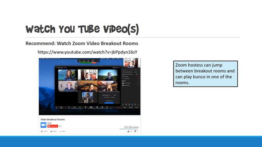Viewport: 262px width, 147px height.
Task: Click the plus Add to icon
Action: point(42,131)
